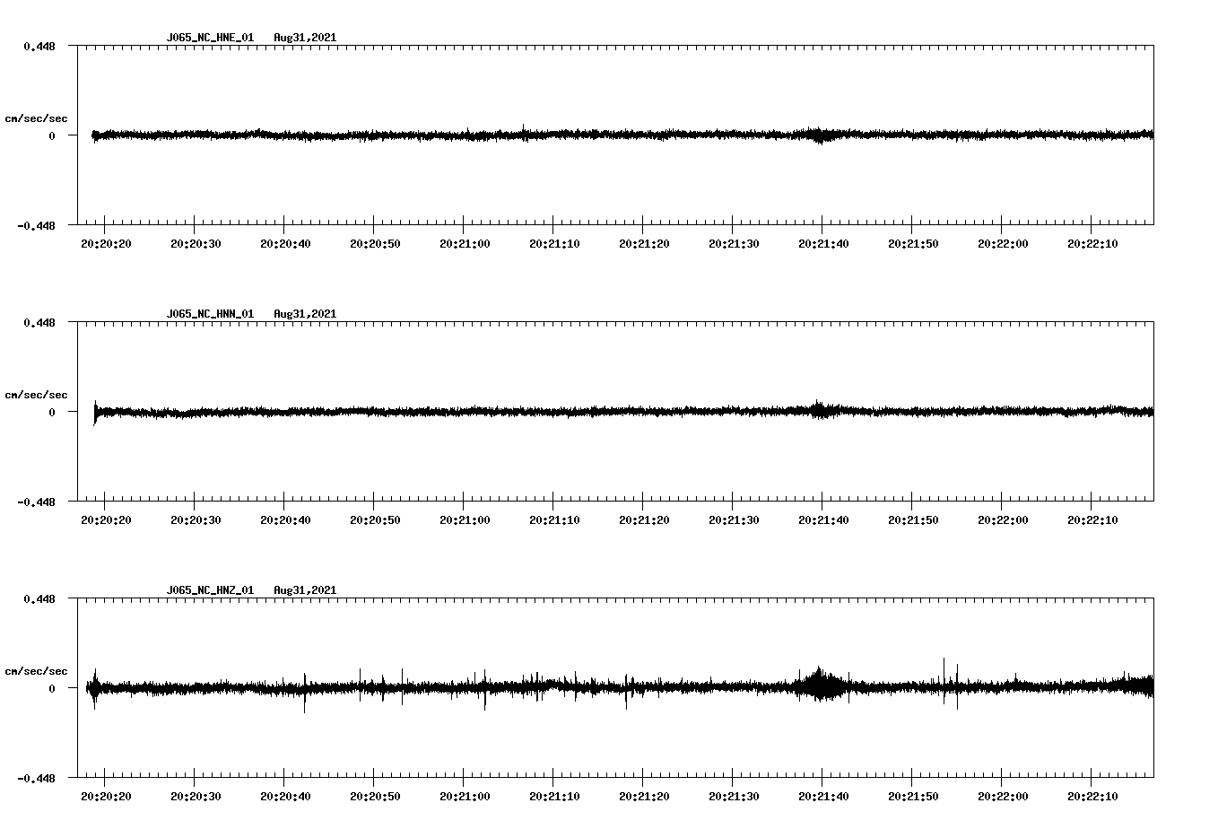1218x829 pixels.
Task: Click the 20:21:30 time label under HNN plot
Action: point(734,520)
